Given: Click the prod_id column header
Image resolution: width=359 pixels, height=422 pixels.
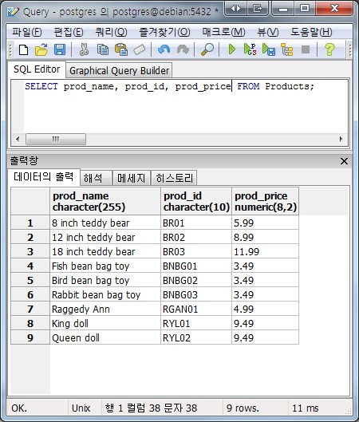Looking at the screenshot, I should pos(196,201).
